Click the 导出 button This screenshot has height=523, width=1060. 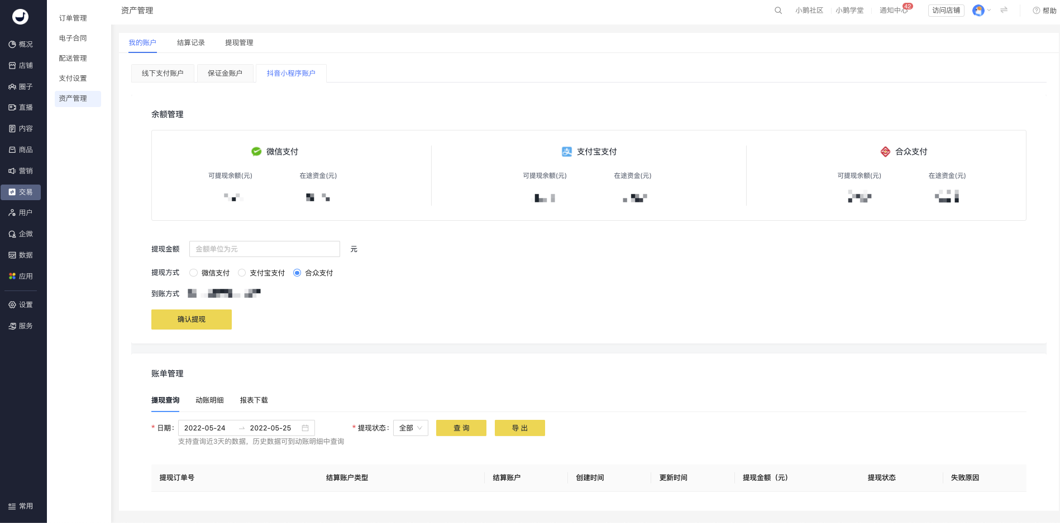pyautogui.click(x=520, y=428)
